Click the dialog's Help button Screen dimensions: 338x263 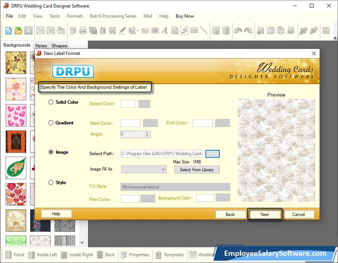[x=56, y=214]
